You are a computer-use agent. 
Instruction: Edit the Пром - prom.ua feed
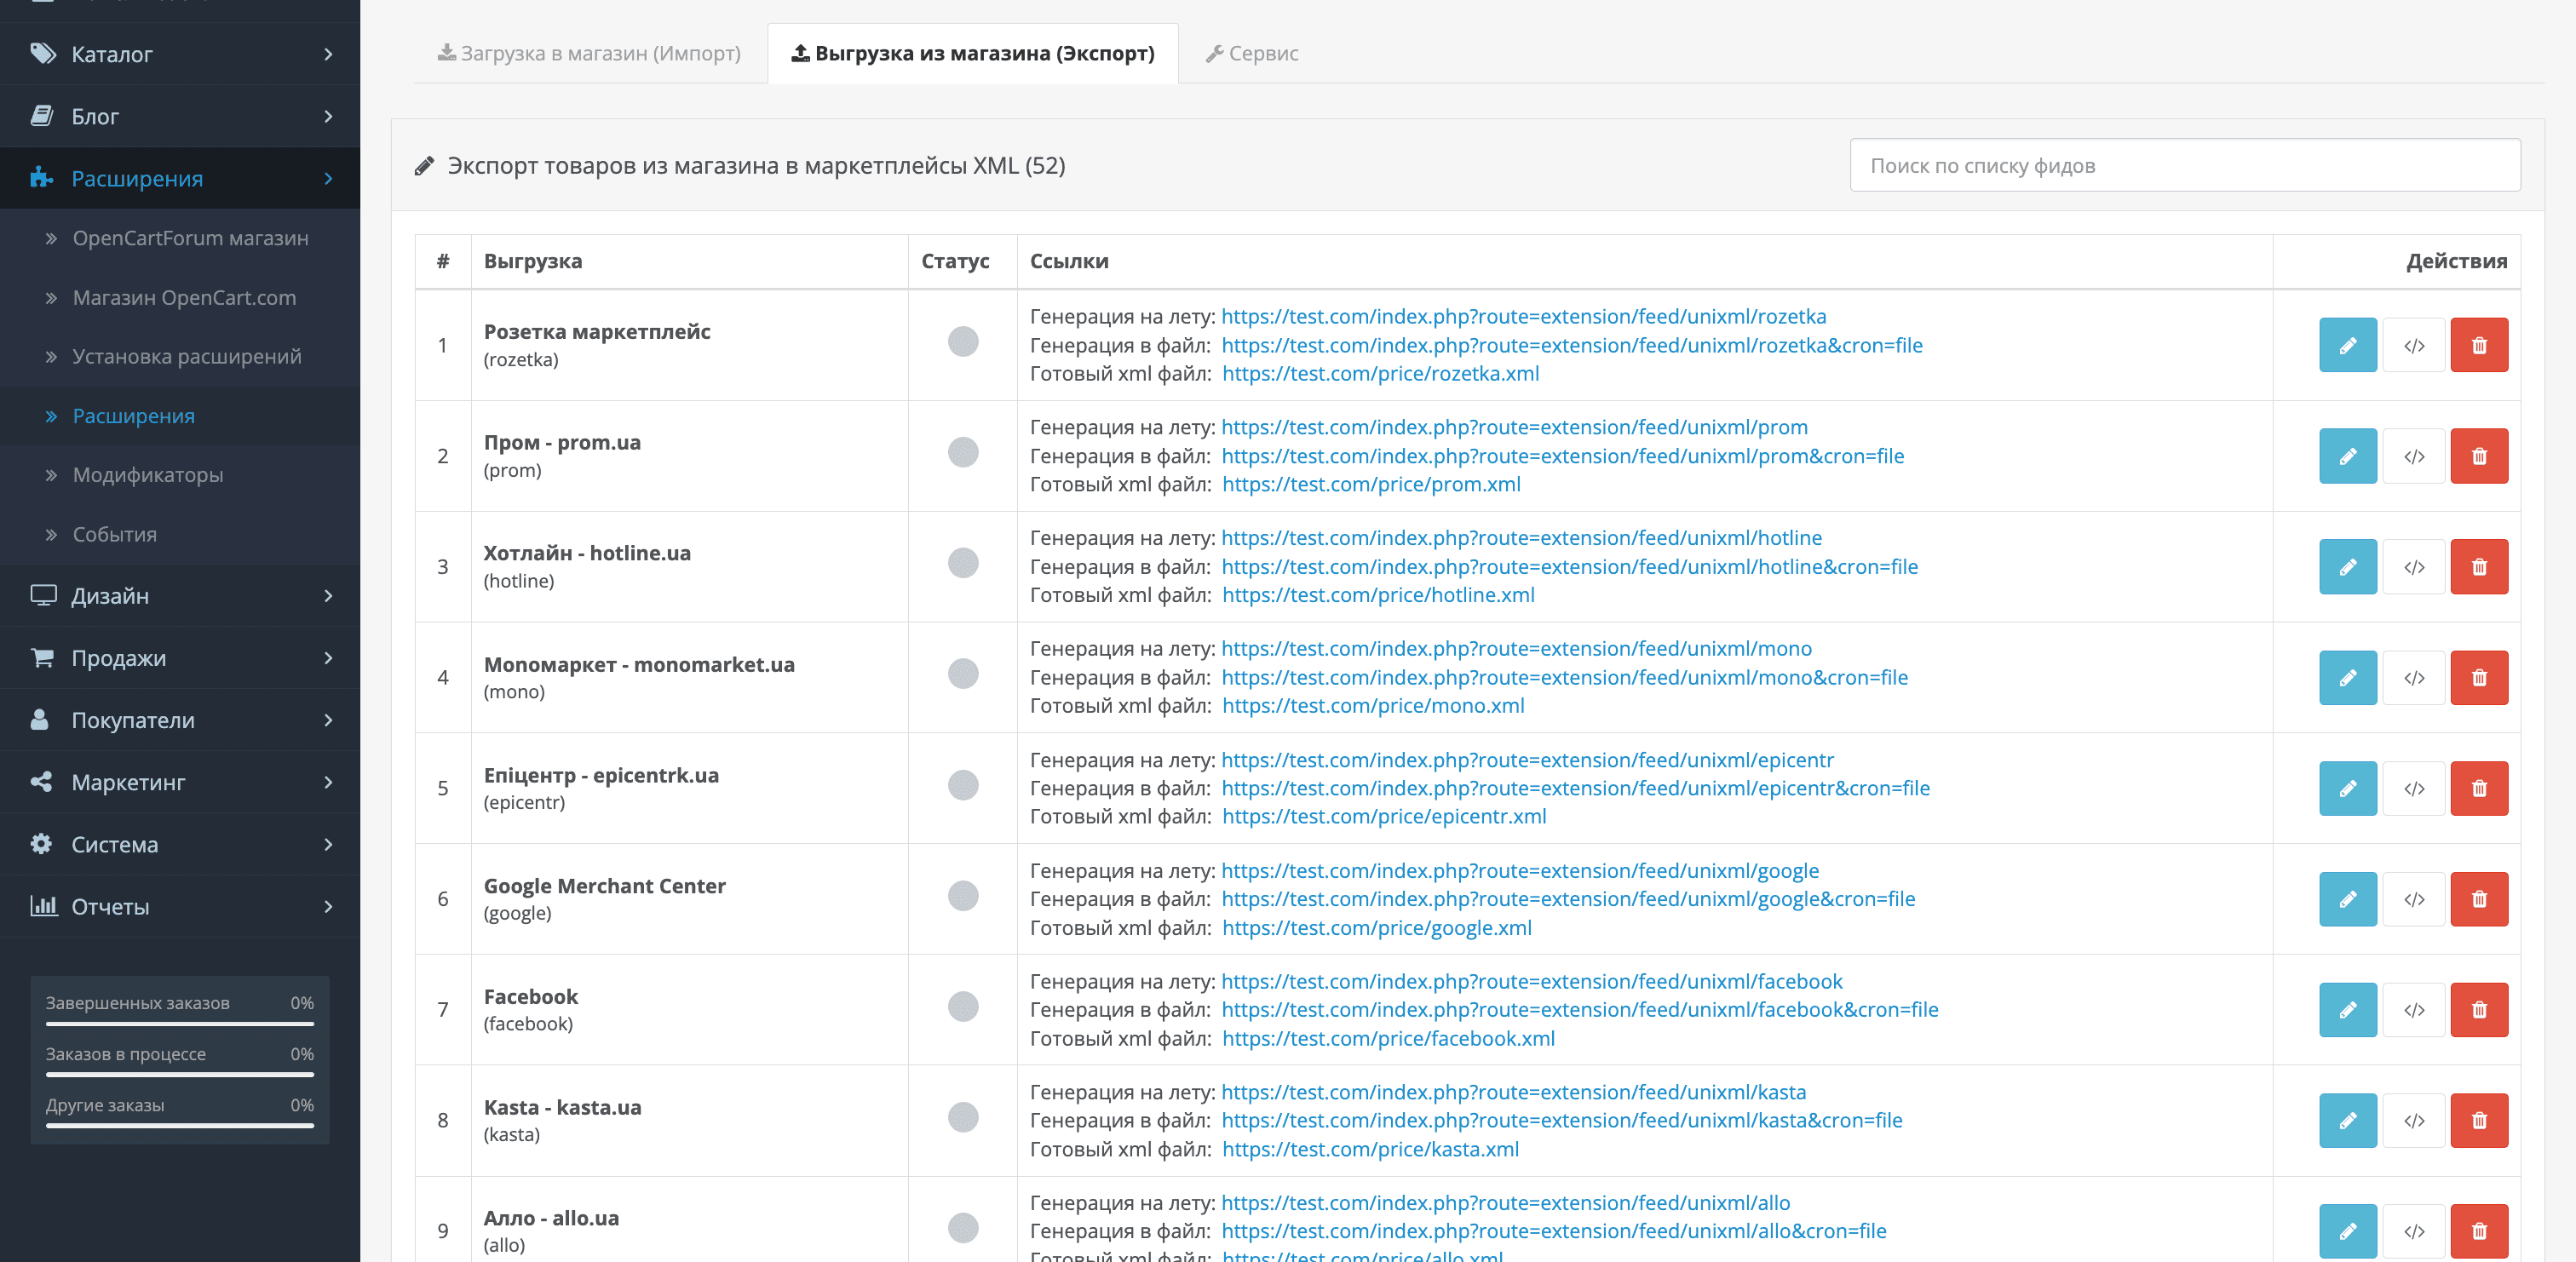tap(2347, 456)
